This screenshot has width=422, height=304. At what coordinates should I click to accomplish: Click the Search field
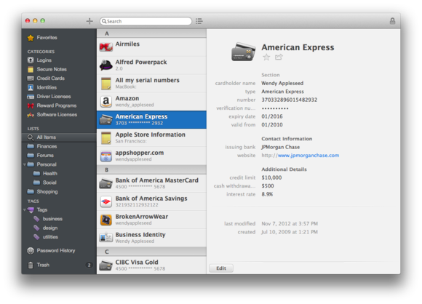tap(146, 21)
